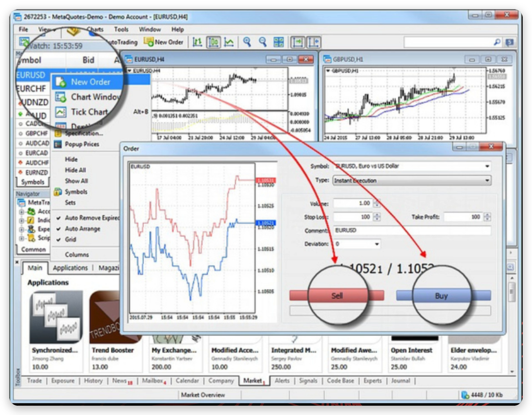Select the EURNZD row in Market Watch

(33, 173)
